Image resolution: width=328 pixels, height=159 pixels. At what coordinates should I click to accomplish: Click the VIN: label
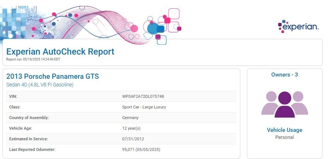pyautogui.click(x=13, y=96)
